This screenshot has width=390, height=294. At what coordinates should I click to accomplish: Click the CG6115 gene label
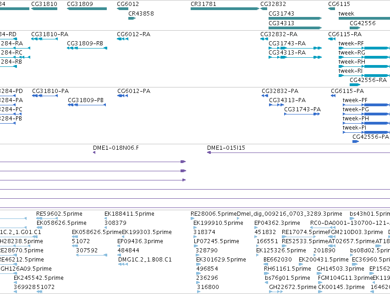[339, 4]
